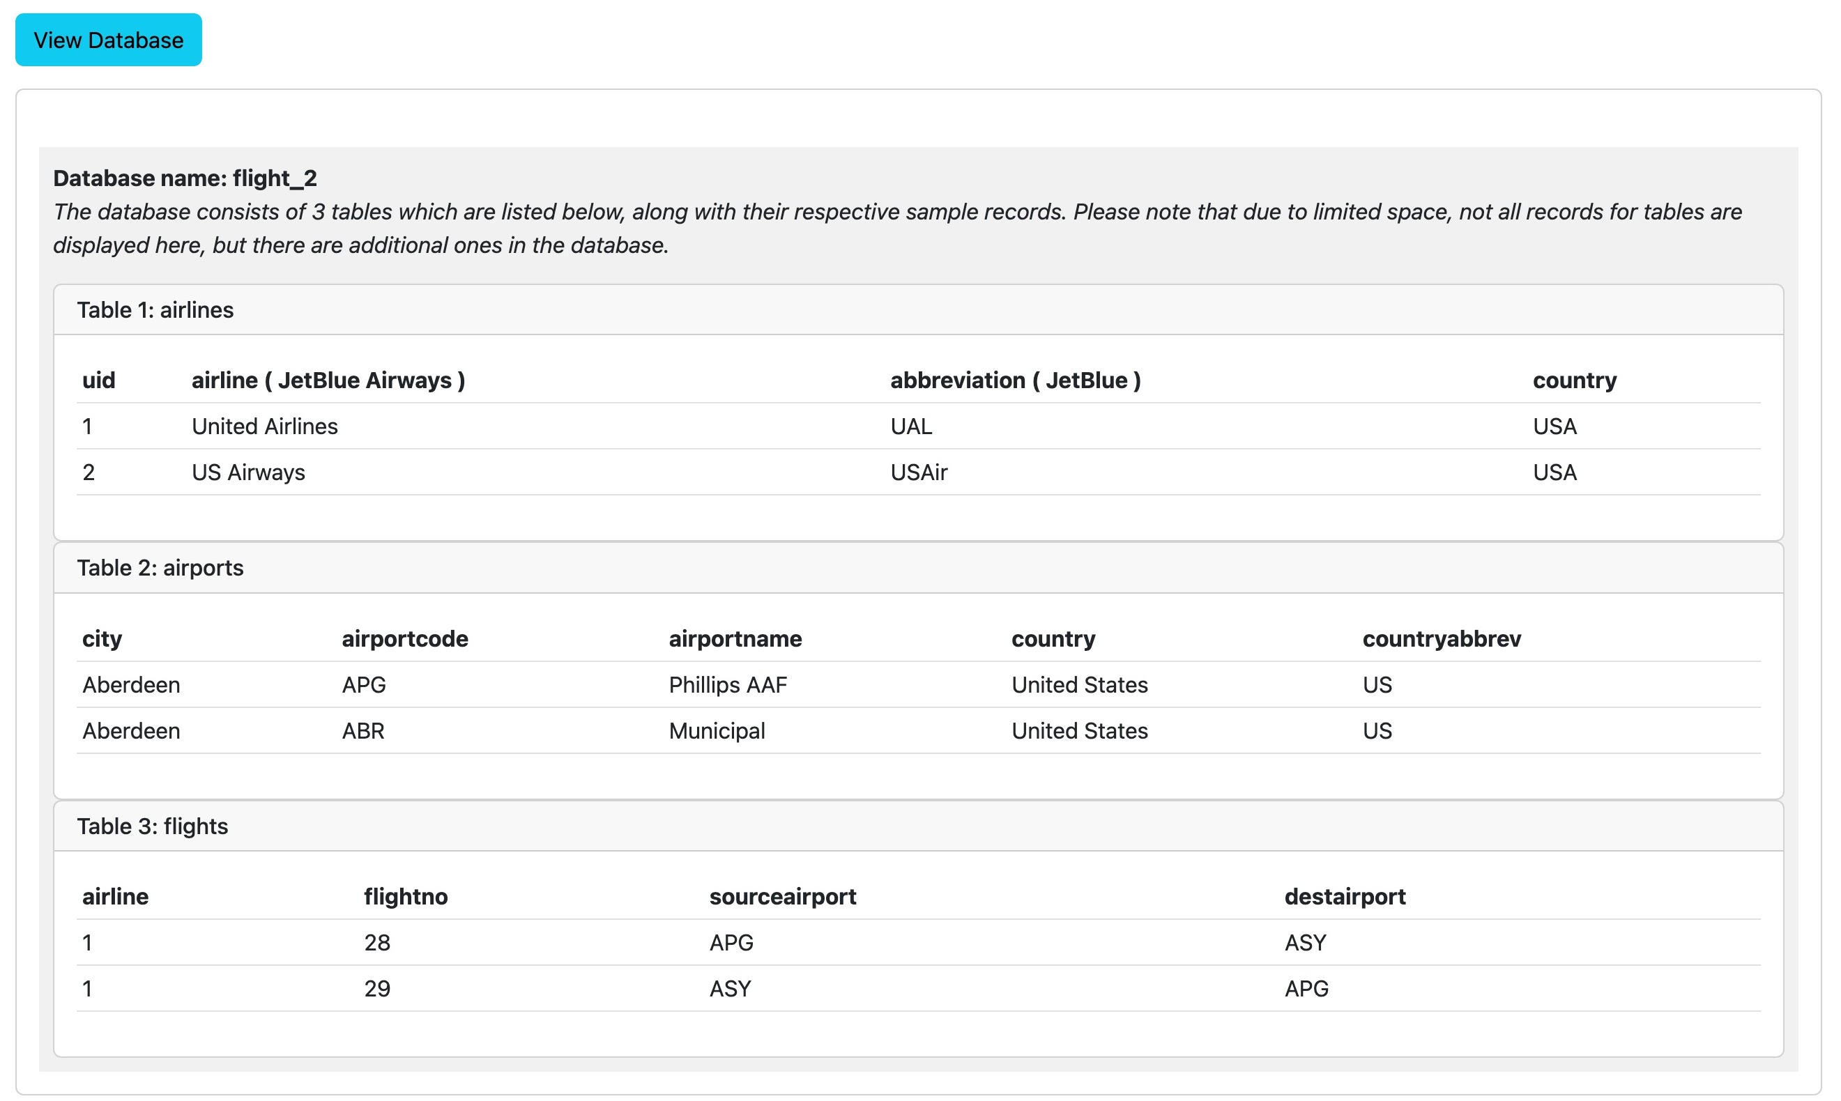This screenshot has height=1101, width=1841.
Task: Collapse the Table 2: airports header
Action: pos(160,569)
